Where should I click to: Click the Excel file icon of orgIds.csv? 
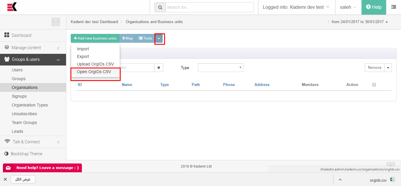(392, 180)
